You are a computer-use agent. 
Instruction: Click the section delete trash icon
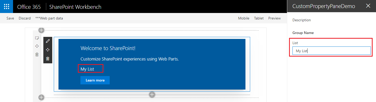[x=37, y=54]
